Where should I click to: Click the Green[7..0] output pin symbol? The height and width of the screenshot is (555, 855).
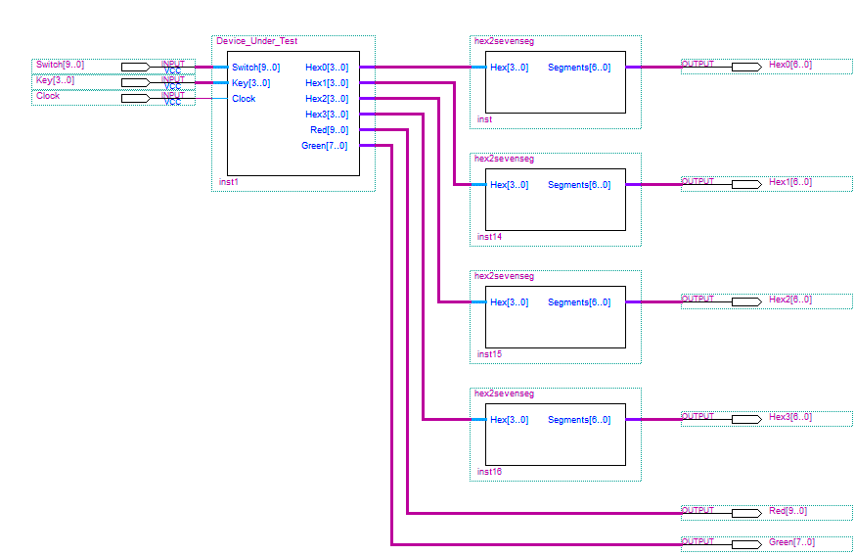click(745, 544)
